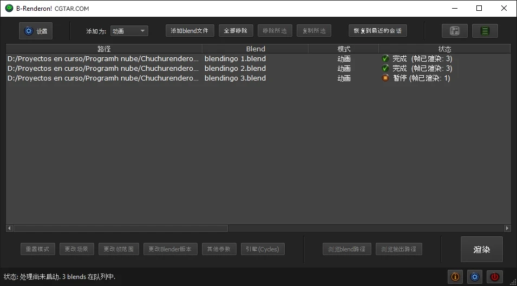517x286 pixels.
Task: Click orange paused status icon of blendingo 3.blend
Action: pos(385,78)
